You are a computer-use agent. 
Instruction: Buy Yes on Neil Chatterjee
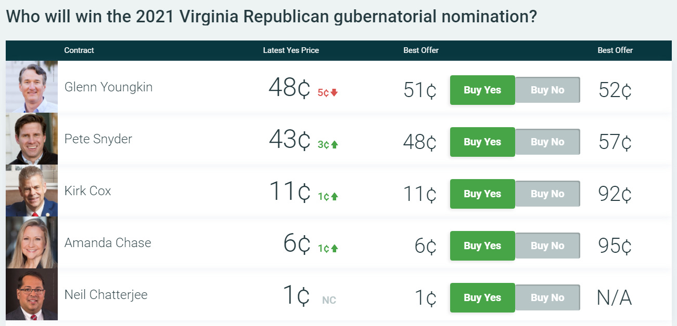click(482, 297)
